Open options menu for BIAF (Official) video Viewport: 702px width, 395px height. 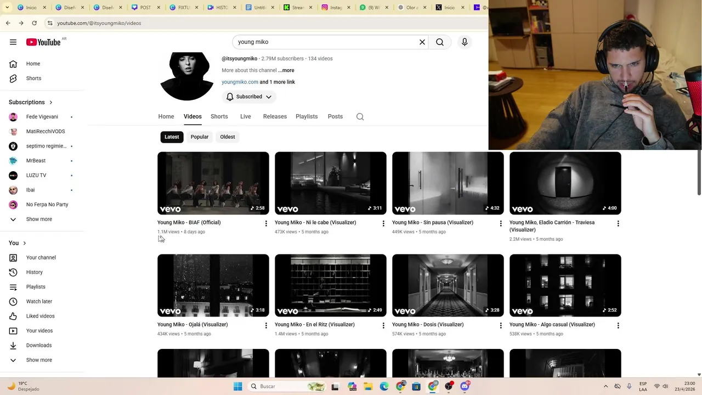[x=266, y=223]
